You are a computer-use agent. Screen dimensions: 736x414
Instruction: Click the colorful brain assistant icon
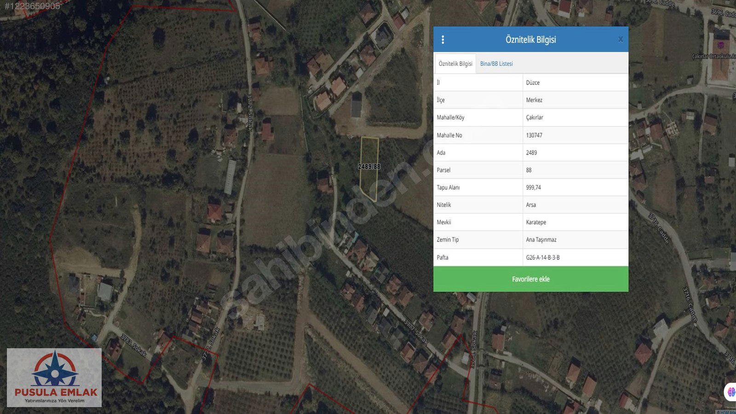coord(731,392)
